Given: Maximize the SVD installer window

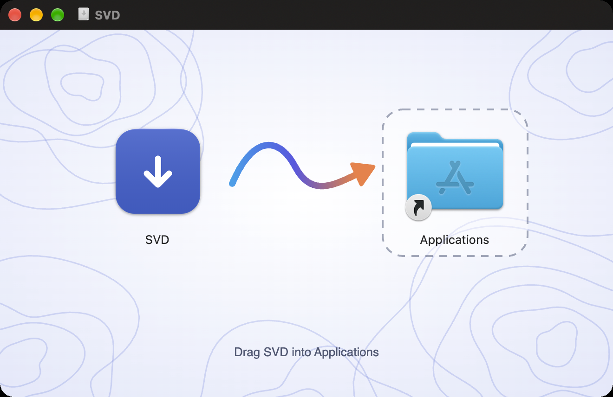Looking at the screenshot, I should [58, 15].
